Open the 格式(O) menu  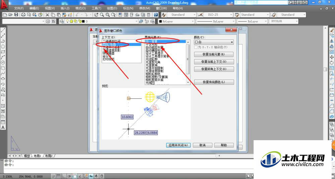click(x=80, y=8)
